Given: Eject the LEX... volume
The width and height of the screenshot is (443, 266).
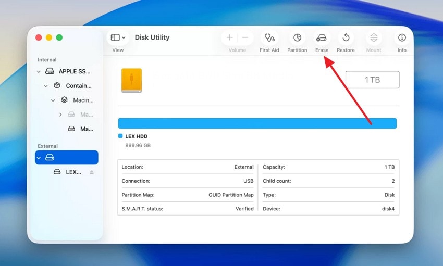Looking at the screenshot, I should coord(92,172).
